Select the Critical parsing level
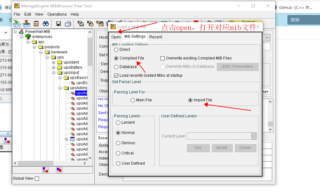This screenshot has height=196, width=320. (x=118, y=153)
